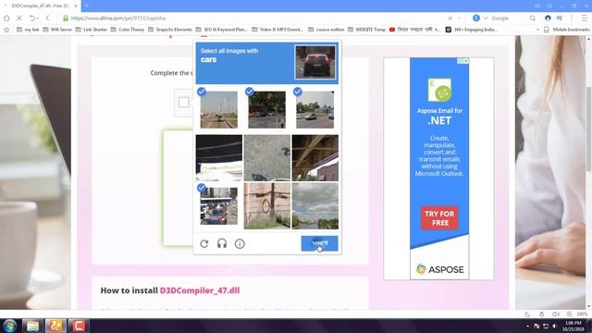This screenshot has height=333, width=592.
Task: Open a new tab with plus button
Action: pos(86,6)
